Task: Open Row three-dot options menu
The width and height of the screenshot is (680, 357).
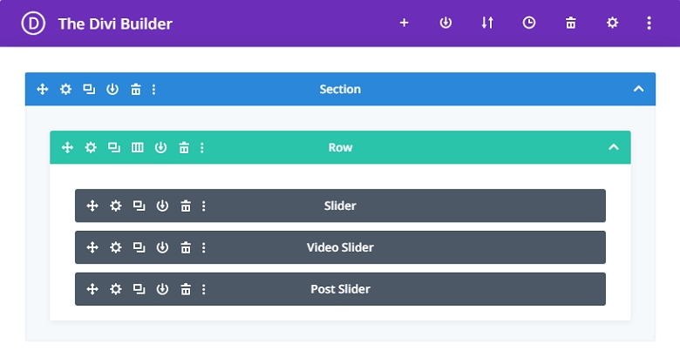Action: click(202, 147)
